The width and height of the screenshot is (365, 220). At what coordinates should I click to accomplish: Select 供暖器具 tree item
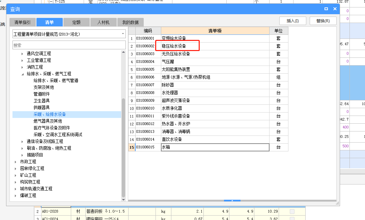(x=42, y=107)
